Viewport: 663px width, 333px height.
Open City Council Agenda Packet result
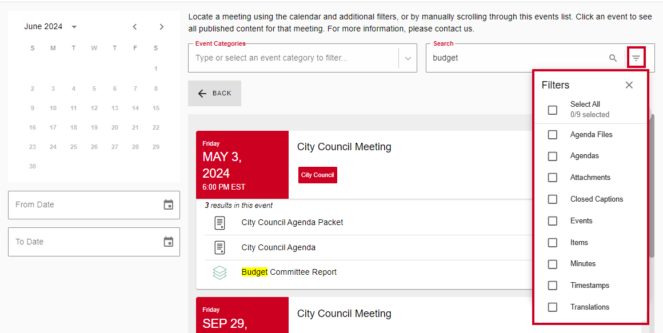tap(292, 222)
